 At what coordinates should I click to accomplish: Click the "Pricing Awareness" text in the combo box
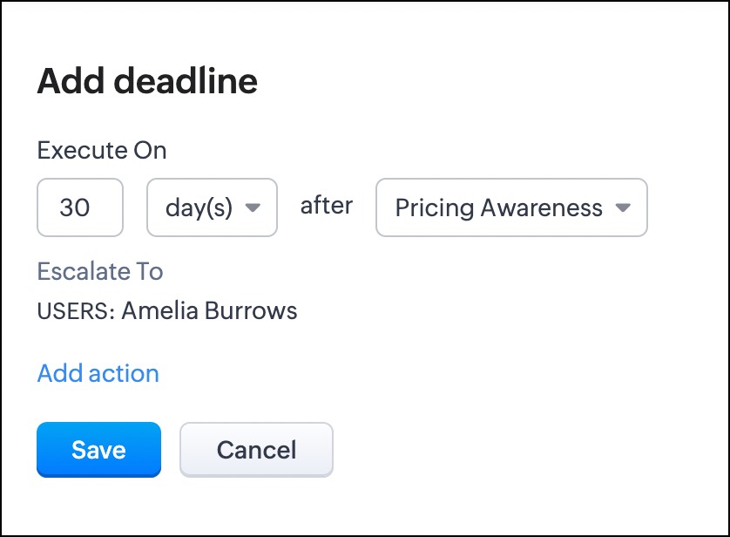(498, 207)
